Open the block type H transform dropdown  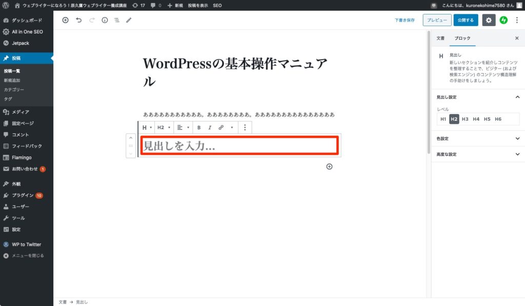click(x=147, y=127)
